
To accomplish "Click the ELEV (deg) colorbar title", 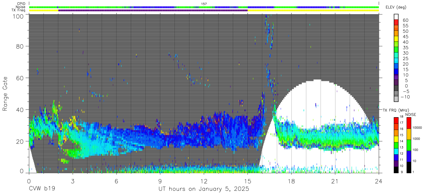I will (x=396, y=7).
